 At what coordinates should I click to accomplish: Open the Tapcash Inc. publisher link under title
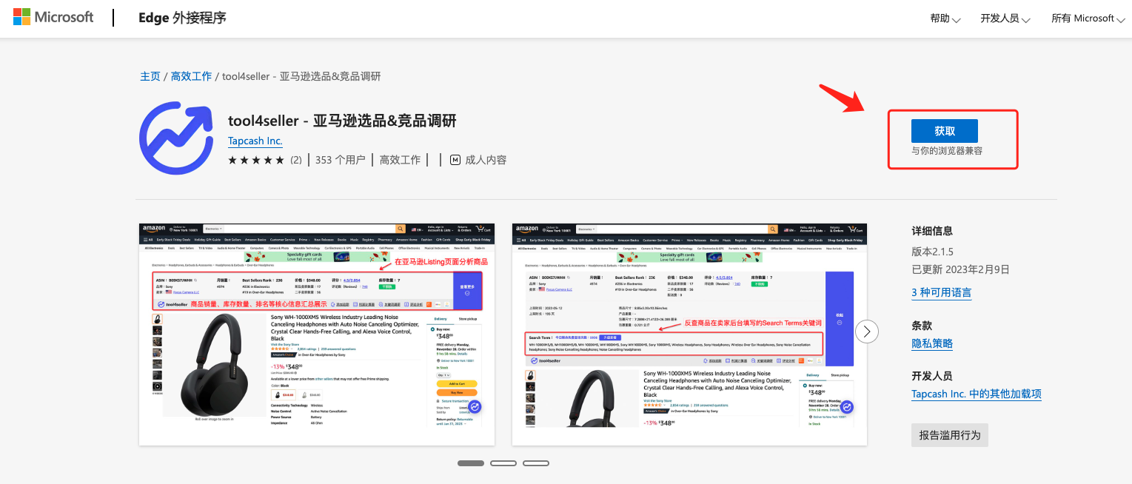255,141
